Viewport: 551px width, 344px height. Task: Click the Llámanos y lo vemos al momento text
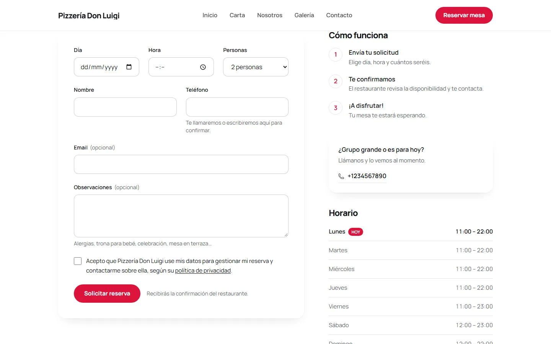(x=382, y=161)
